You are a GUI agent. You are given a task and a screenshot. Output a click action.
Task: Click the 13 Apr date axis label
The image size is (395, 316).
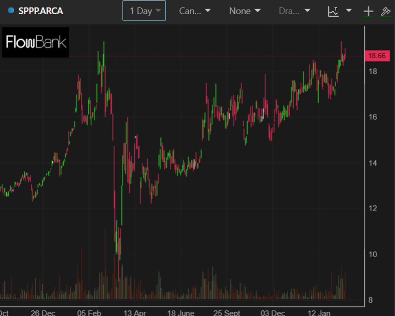(135, 313)
